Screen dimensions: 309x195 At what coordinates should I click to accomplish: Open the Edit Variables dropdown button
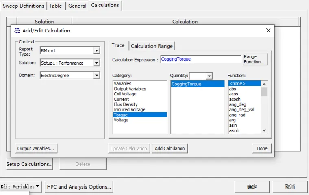click(x=21, y=186)
